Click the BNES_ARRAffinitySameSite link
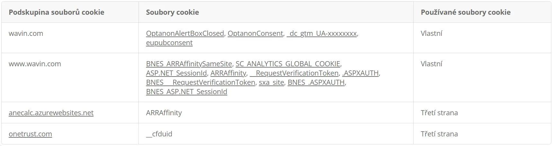The height and width of the screenshot is (146, 553). (189, 64)
